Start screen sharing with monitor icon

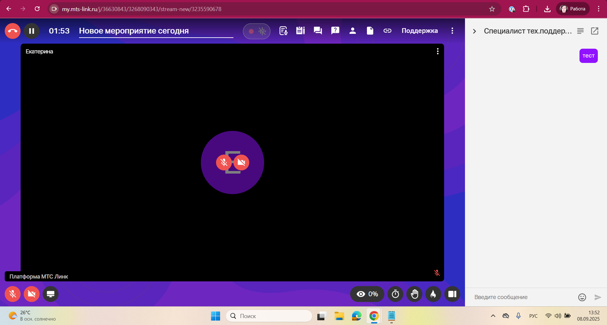coord(51,294)
